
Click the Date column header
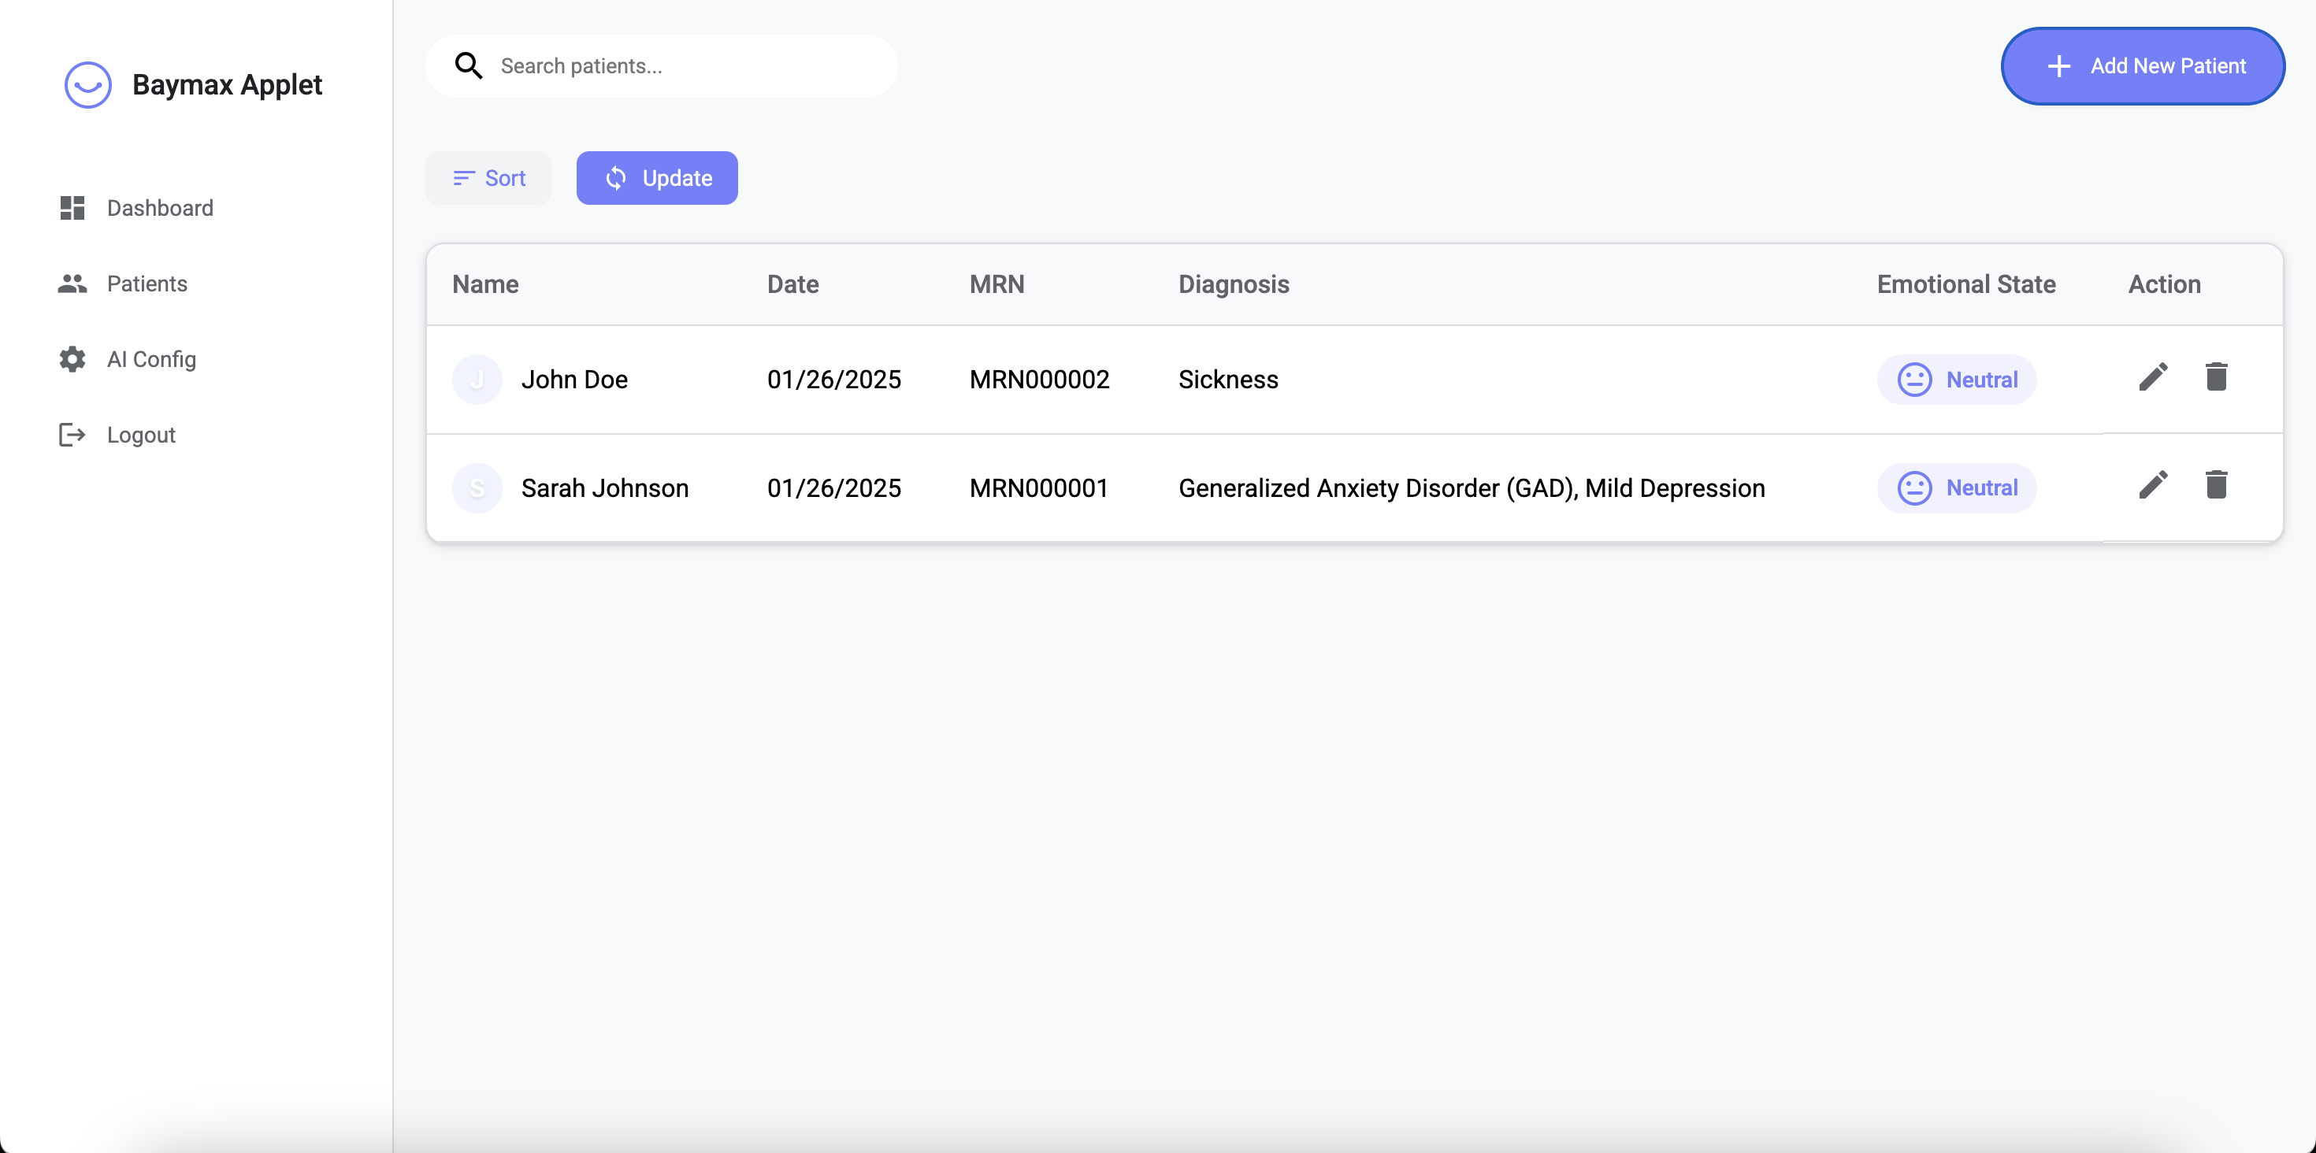point(792,284)
